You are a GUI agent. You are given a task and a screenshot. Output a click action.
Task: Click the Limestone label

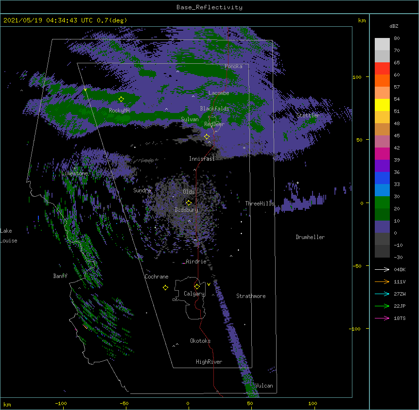[x=74, y=173]
